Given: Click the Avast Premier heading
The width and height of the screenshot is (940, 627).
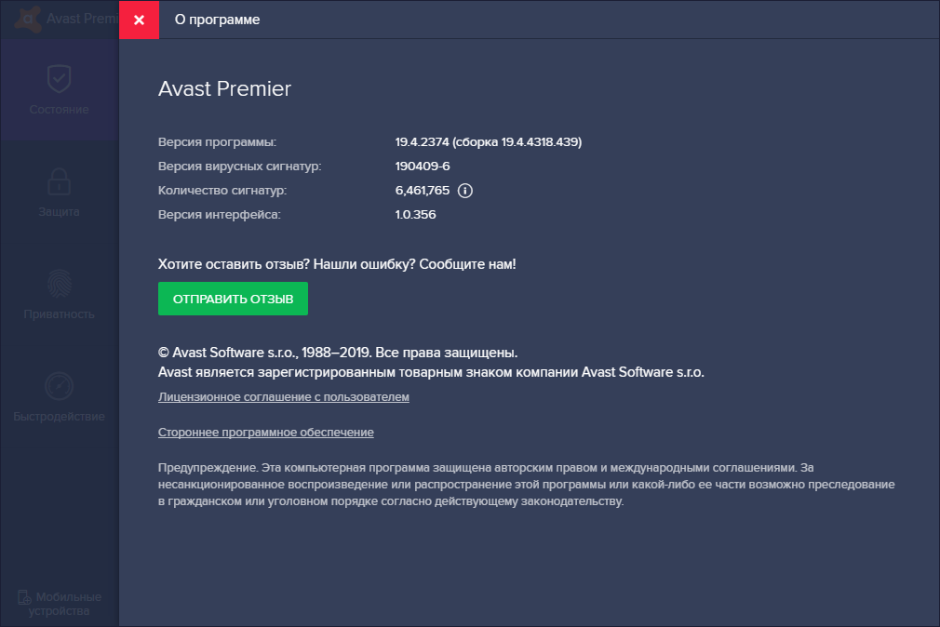Looking at the screenshot, I should [224, 89].
